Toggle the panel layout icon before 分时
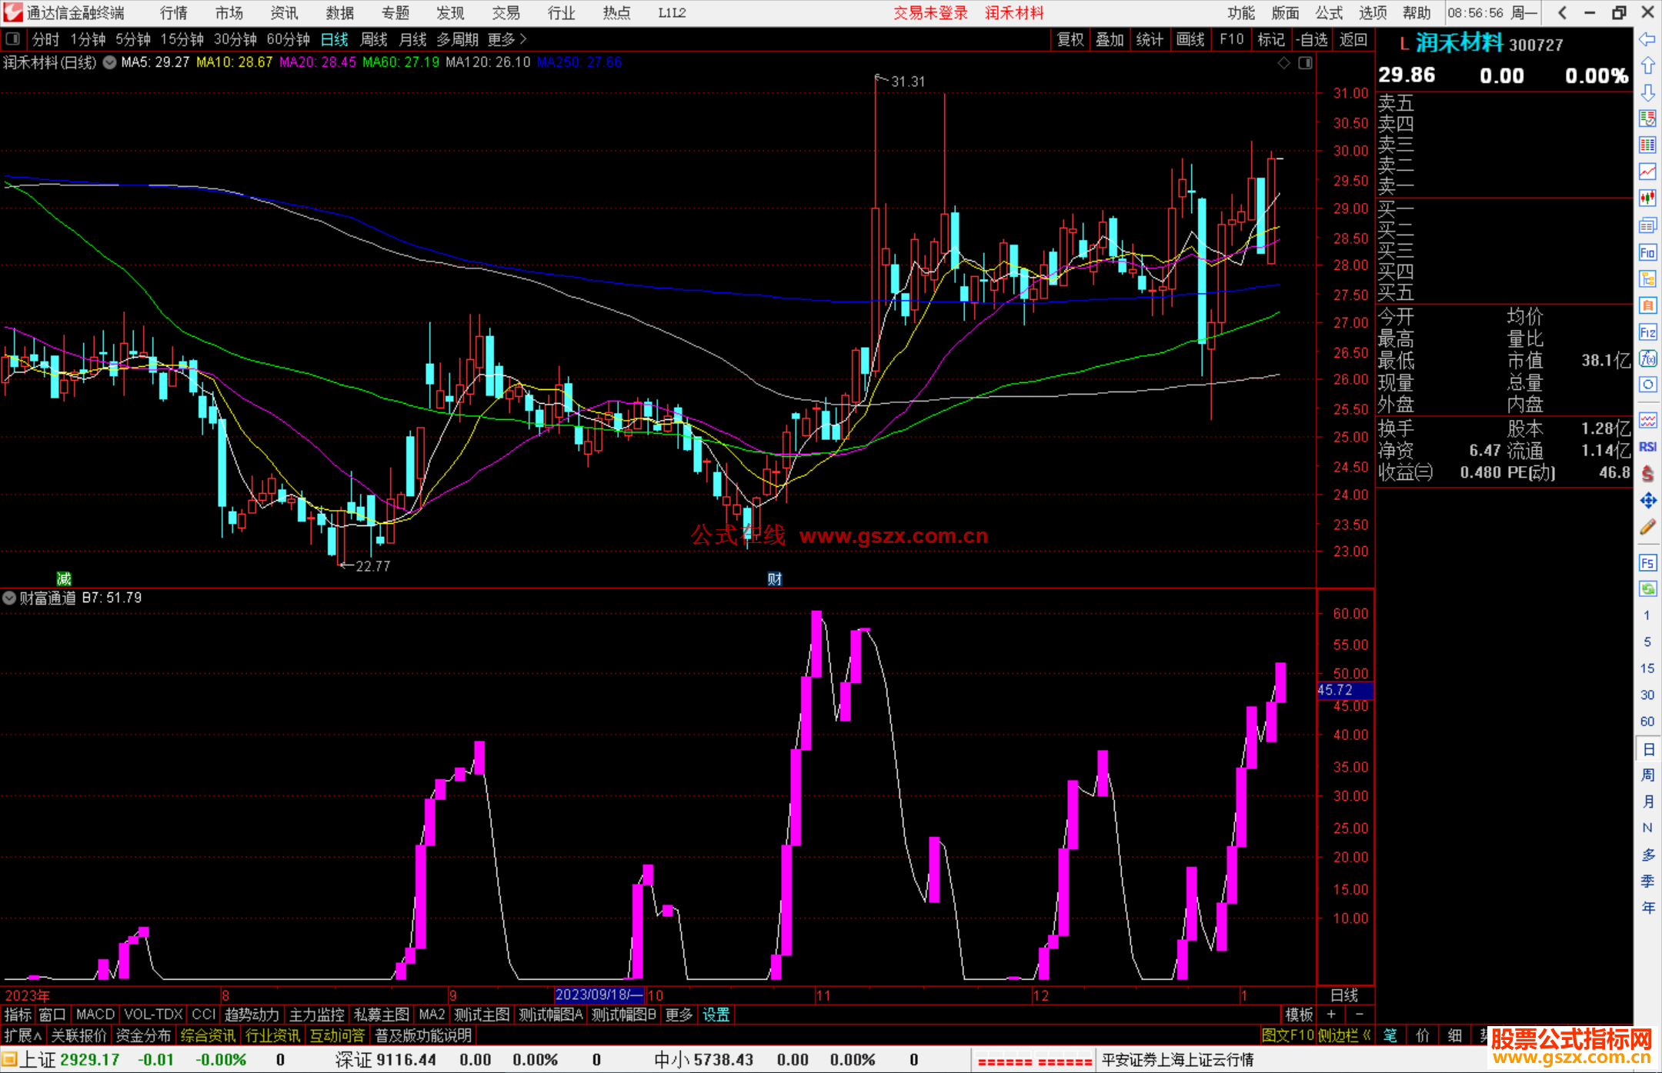Image resolution: width=1662 pixels, height=1073 pixels. (12, 39)
